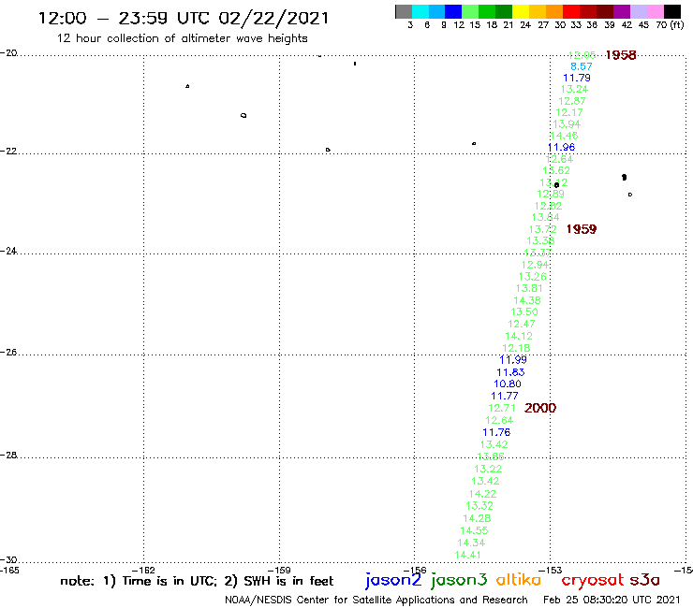
Task: Click the 12.17 wave height value
Action: [x=569, y=112]
